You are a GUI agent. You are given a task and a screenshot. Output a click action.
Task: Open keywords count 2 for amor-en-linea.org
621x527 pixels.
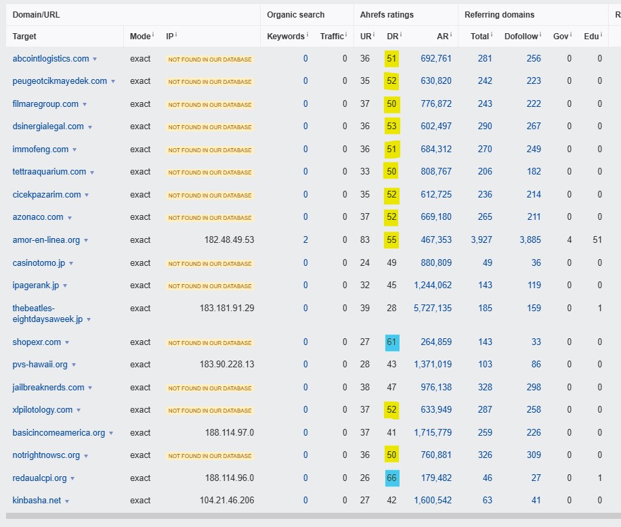point(305,239)
